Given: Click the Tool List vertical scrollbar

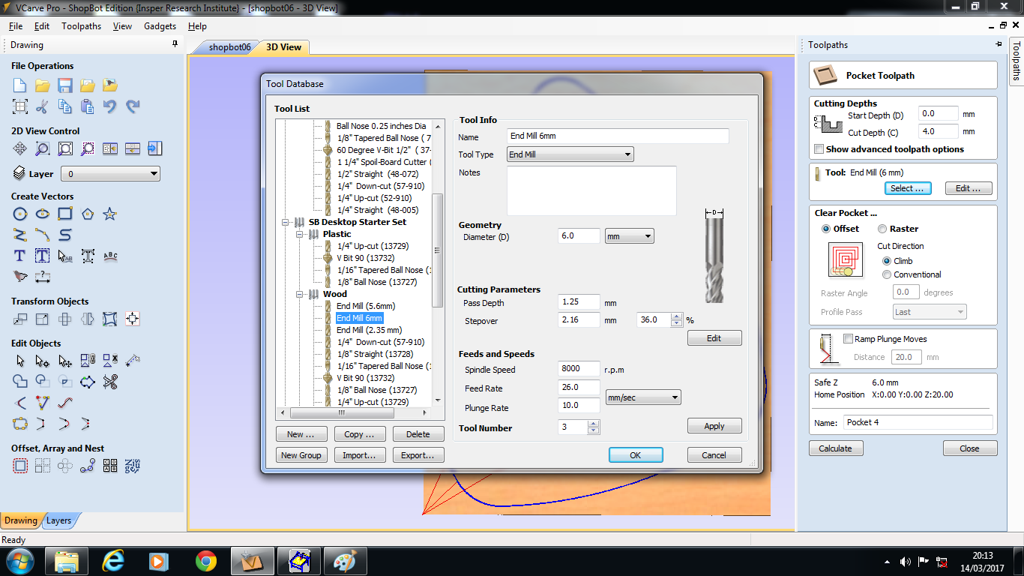Looking at the screenshot, I should click(438, 262).
